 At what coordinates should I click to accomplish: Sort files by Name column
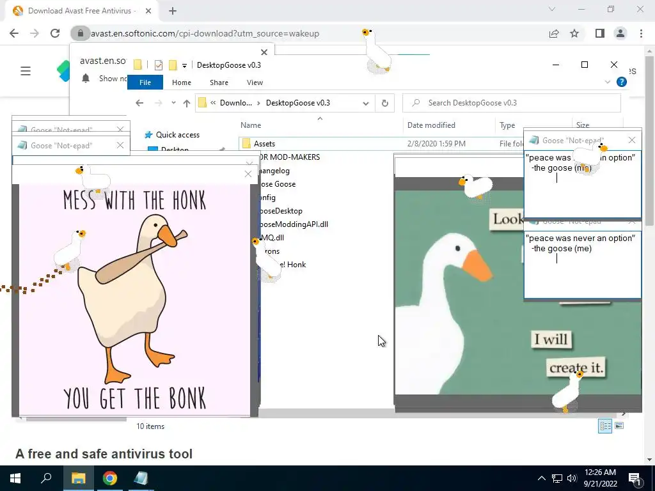pyautogui.click(x=251, y=125)
